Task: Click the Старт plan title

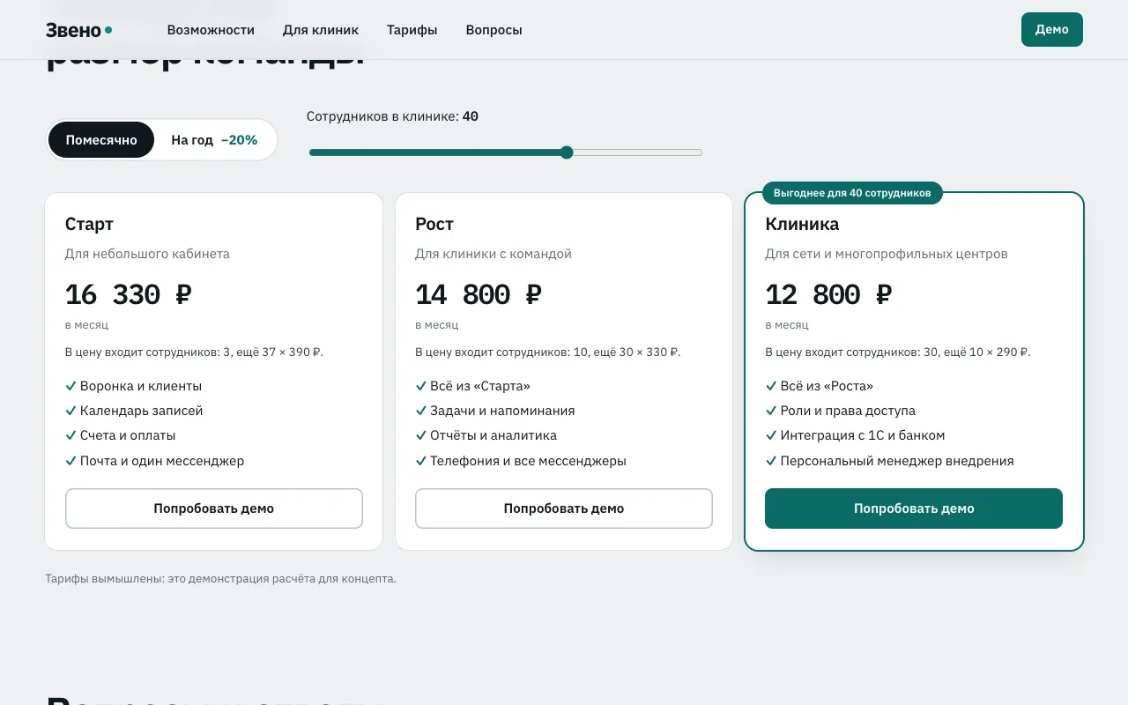Action: 89,224
